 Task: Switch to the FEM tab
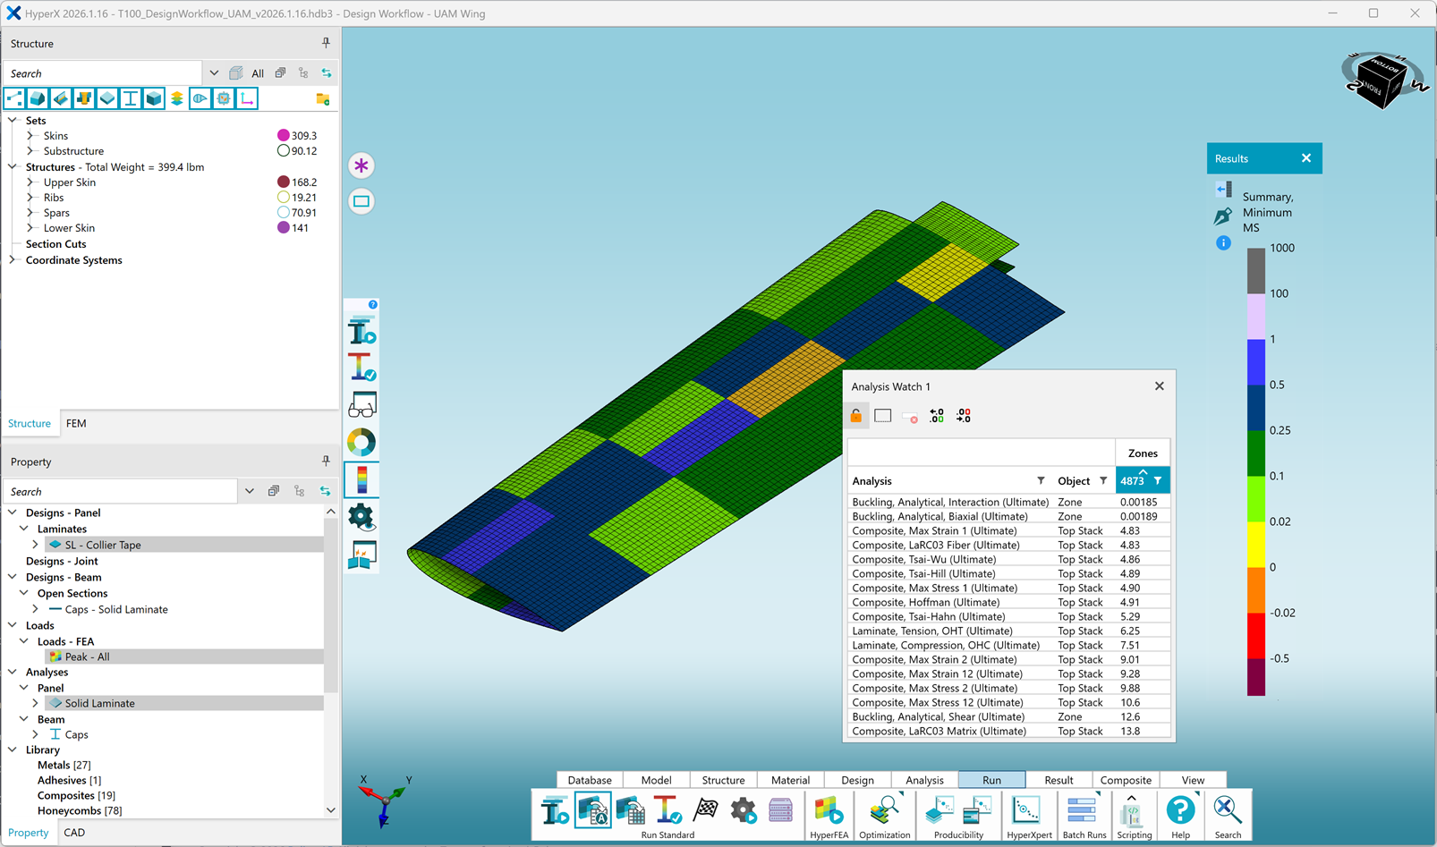click(x=76, y=423)
